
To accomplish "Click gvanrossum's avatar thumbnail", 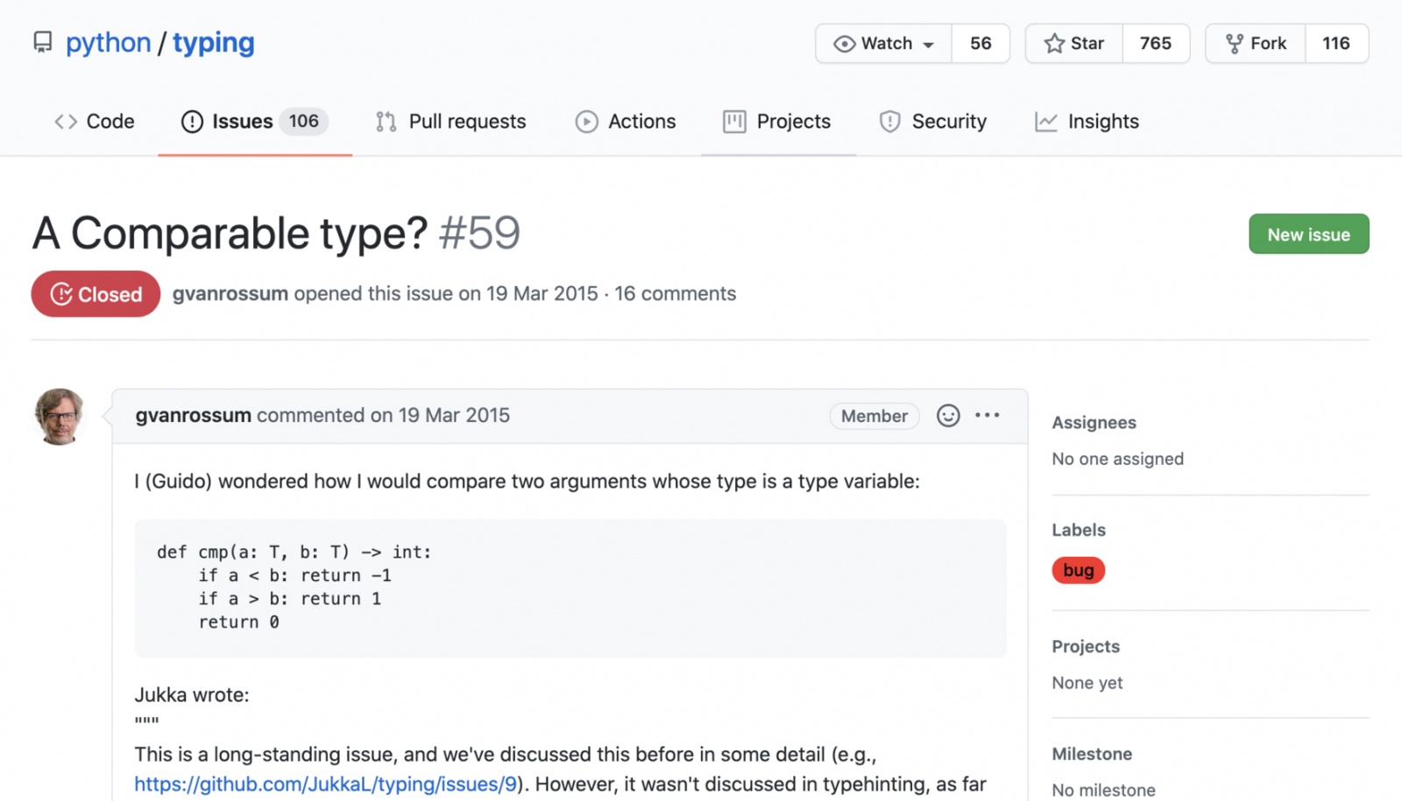I will 60,417.
